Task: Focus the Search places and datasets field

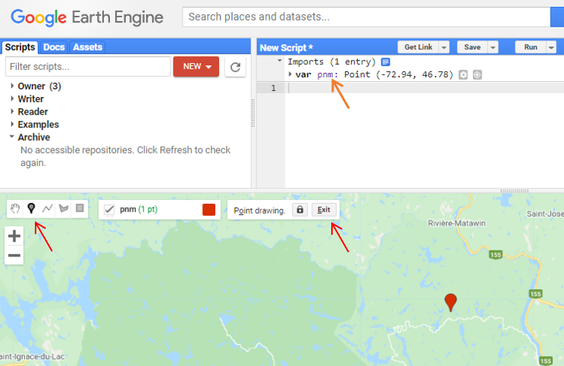Action: pyautogui.click(x=366, y=17)
